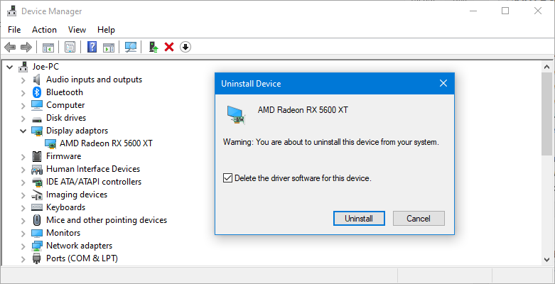This screenshot has height=284, width=555.
Task: Click the Properties toolbar icon
Action: (x=70, y=47)
